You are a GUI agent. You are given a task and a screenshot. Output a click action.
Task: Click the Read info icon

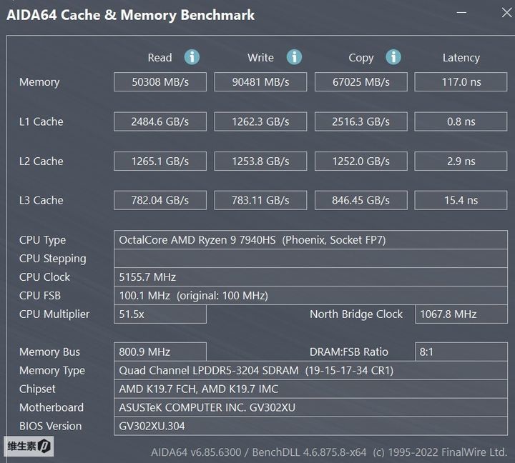[192, 57]
